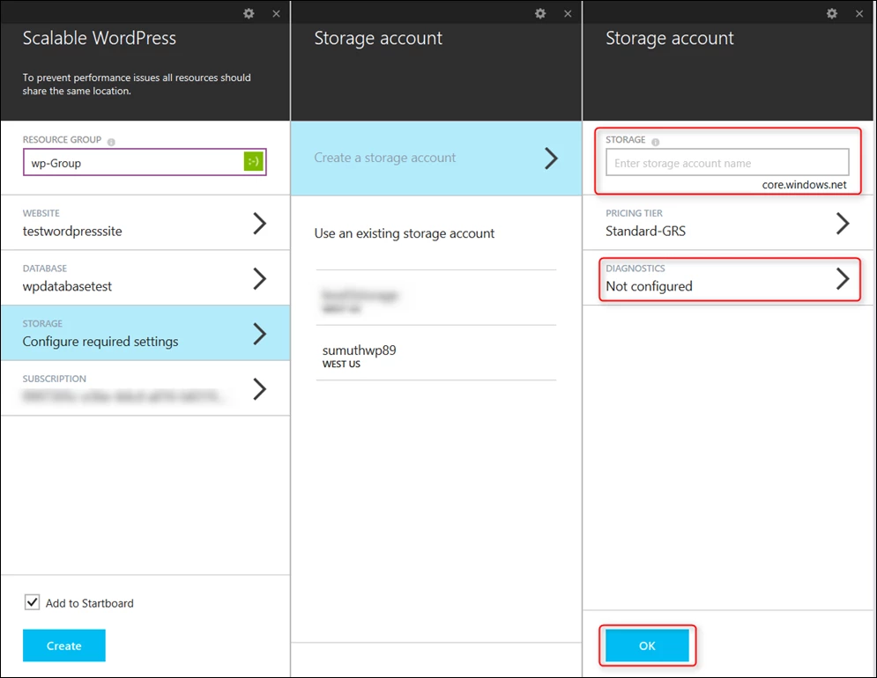Image resolution: width=877 pixels, height=678 pixels.
Task: Select the blurred existing storage account
Action: pyautogui.click(x=435, y=298)
